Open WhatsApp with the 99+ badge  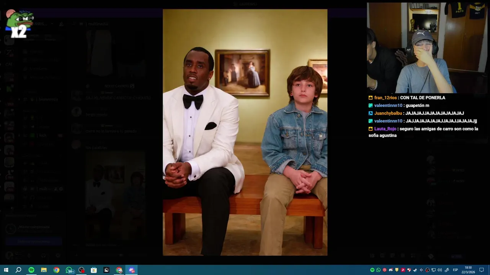[69, 270]
